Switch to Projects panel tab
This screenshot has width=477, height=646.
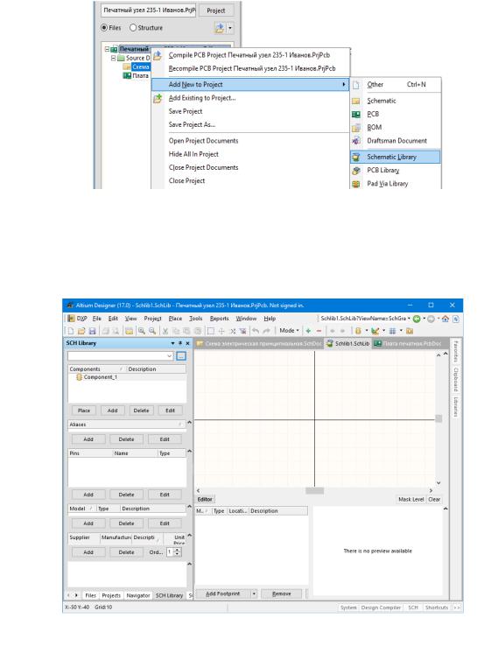111,596
